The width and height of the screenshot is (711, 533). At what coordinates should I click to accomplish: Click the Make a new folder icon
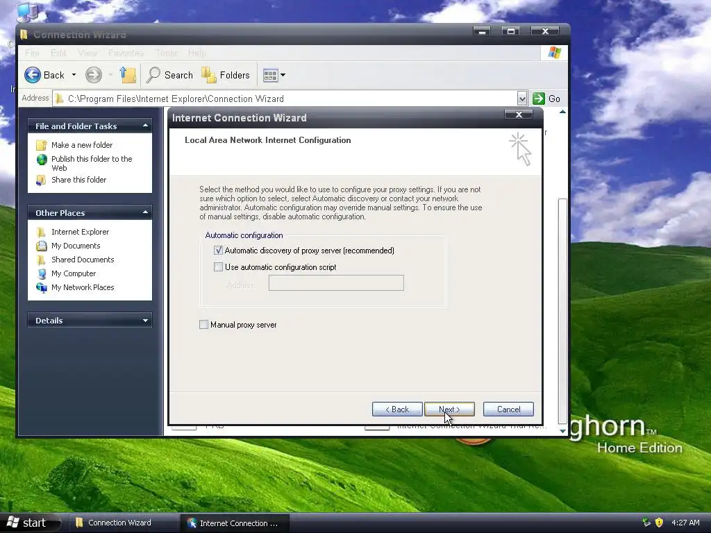click(x=41, y=145)
